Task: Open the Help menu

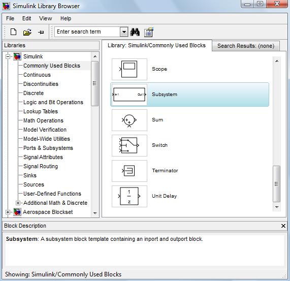Action: click(x=66, y=18)
